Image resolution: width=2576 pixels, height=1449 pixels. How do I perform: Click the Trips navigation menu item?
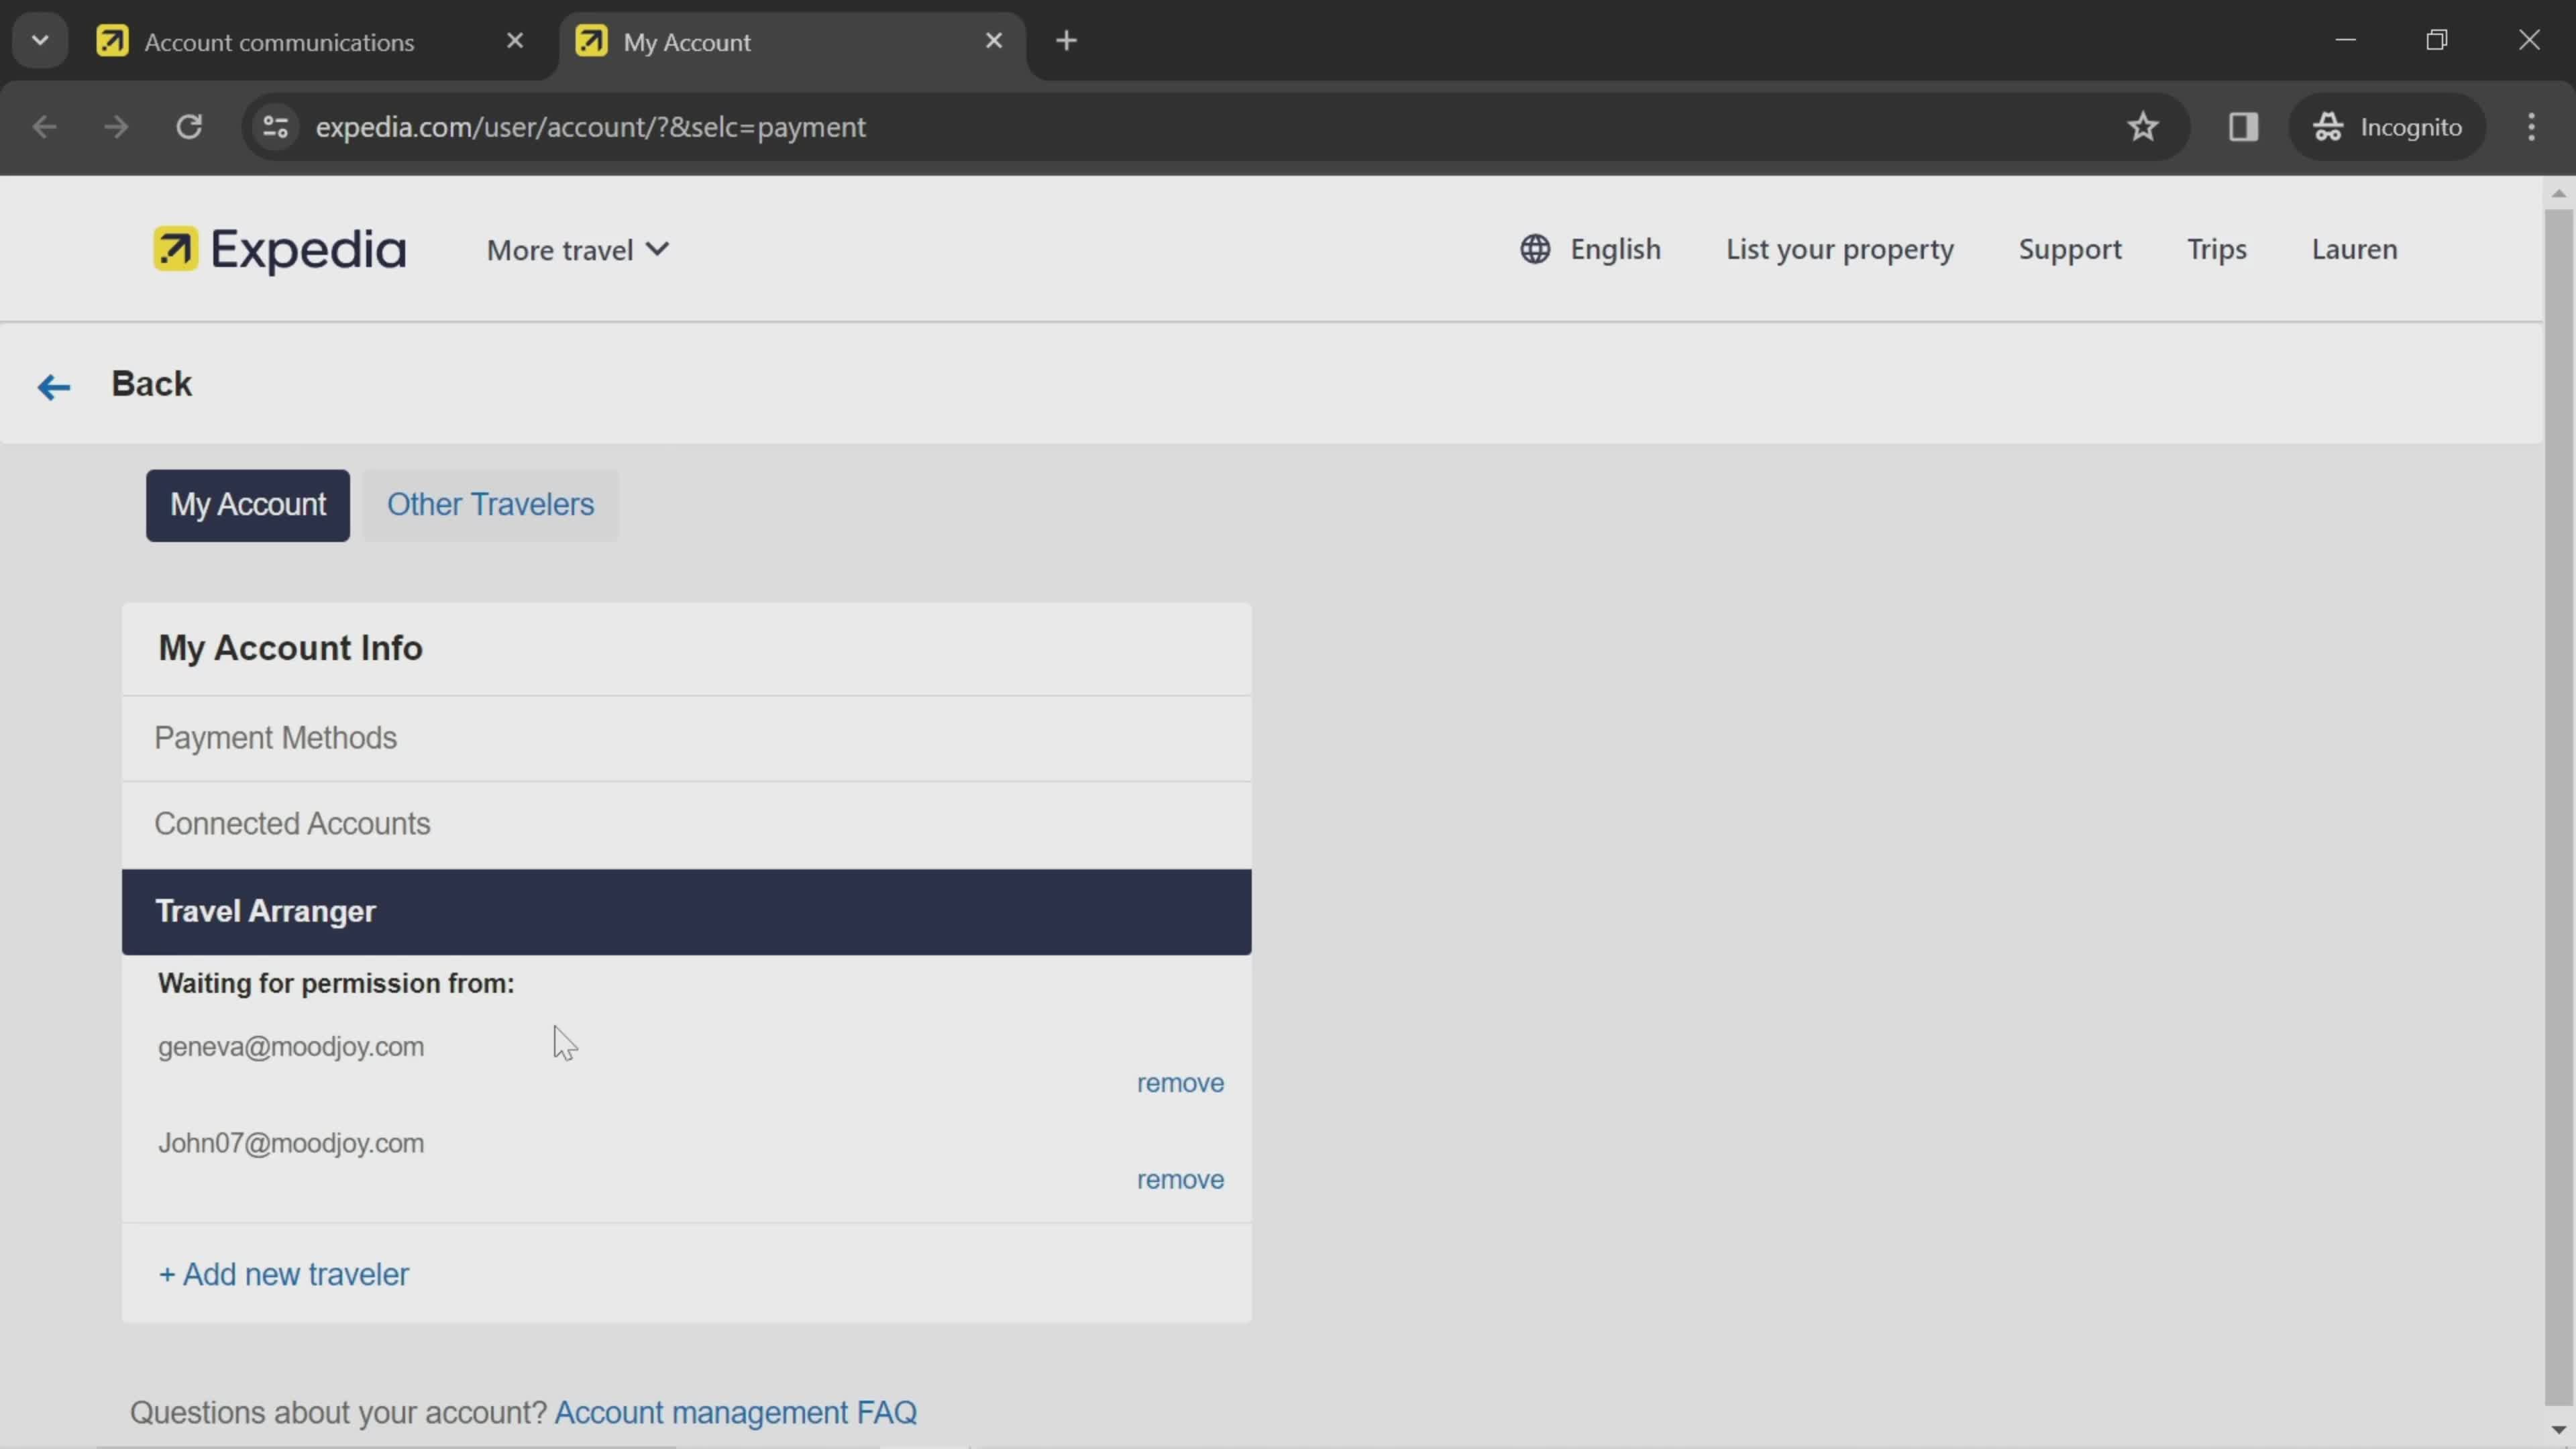2217,246
